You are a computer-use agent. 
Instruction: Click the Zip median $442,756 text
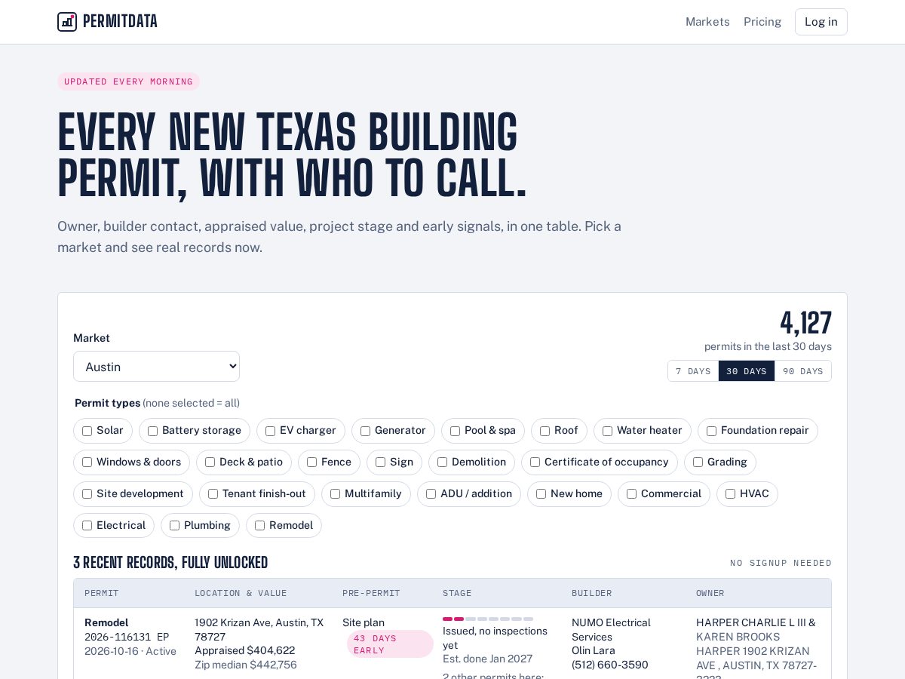coord(246,665)
